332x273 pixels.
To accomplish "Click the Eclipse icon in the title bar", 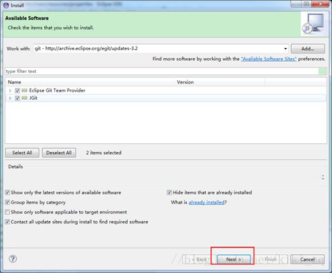I will click(x=6, y=5).
